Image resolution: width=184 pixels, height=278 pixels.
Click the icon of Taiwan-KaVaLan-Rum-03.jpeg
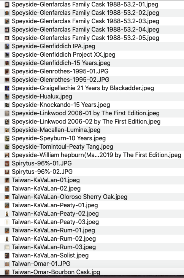pos(7,247)
